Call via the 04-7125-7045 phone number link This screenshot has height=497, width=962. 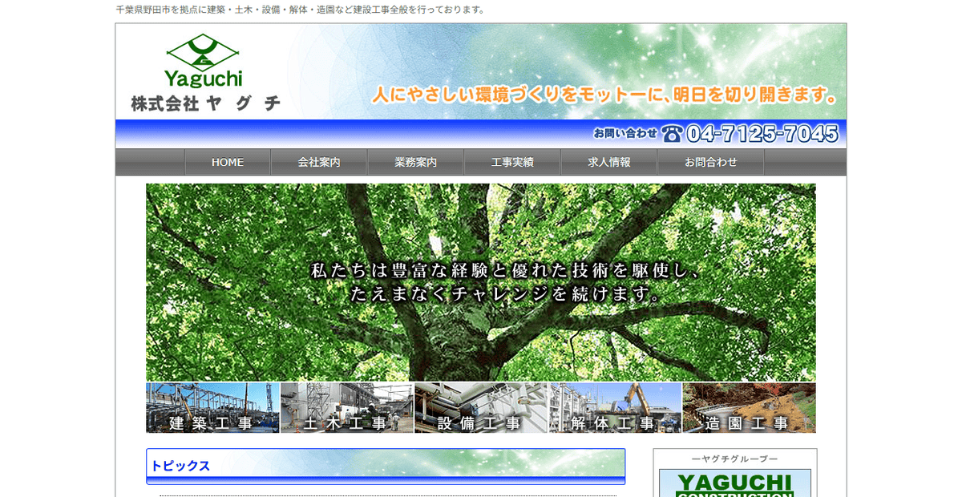point(762,134)
